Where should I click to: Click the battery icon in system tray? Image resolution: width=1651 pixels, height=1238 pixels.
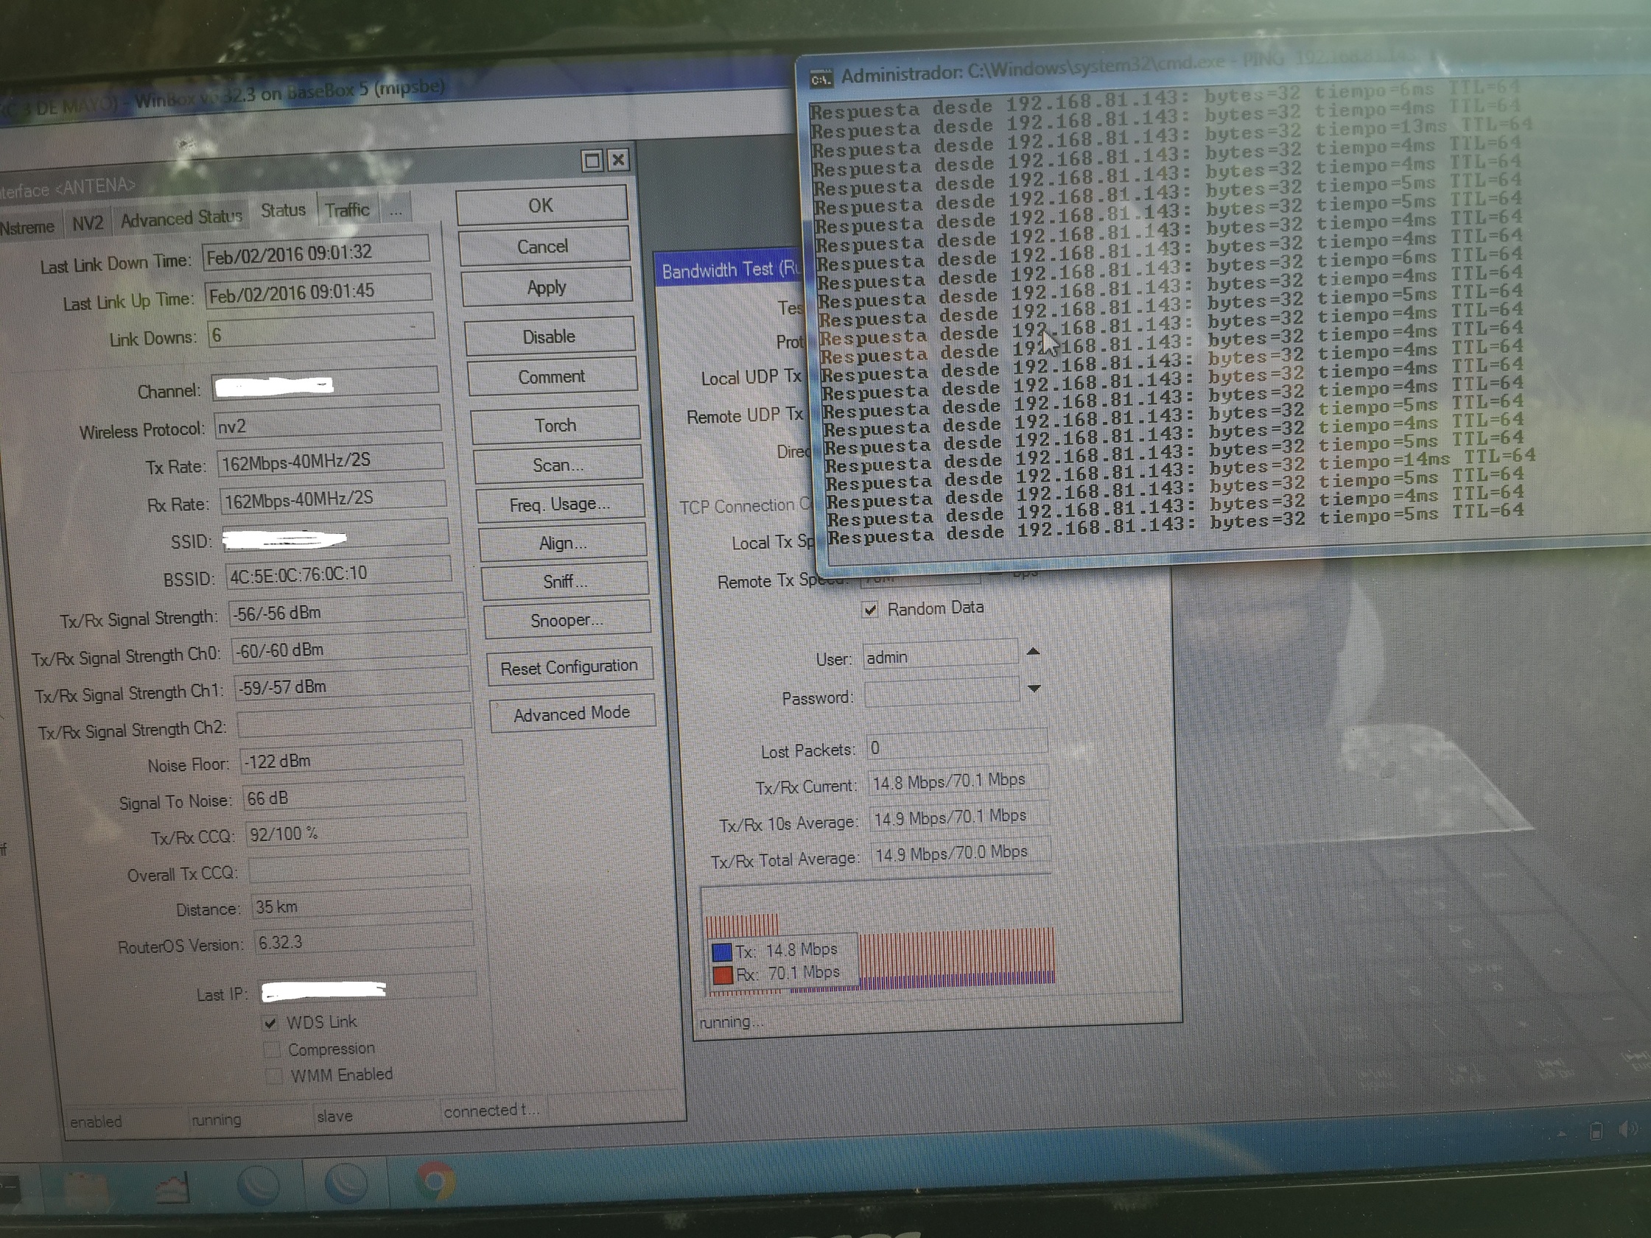pos(1596,1131)
